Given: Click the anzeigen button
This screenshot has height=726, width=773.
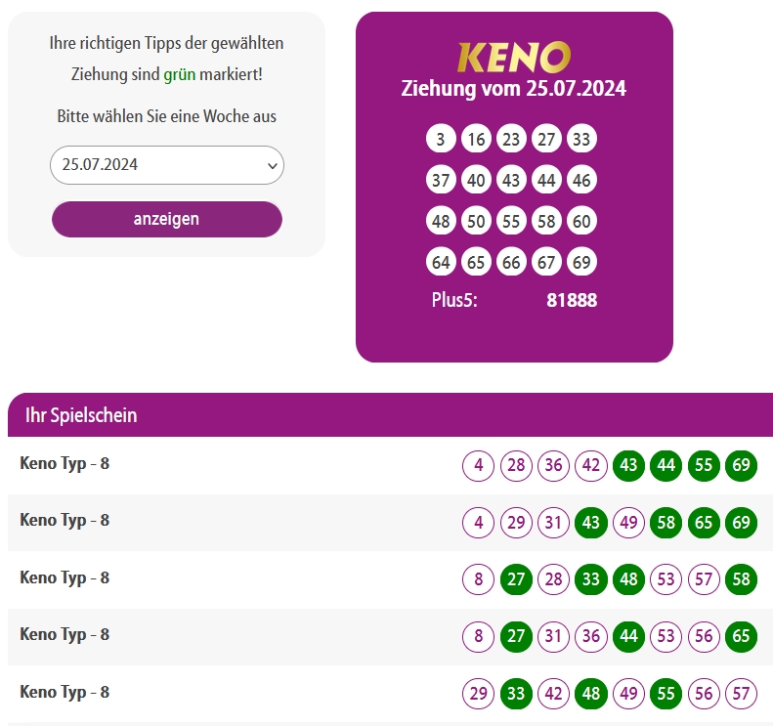Looking at the screenshot, I should tap(167, 219).
